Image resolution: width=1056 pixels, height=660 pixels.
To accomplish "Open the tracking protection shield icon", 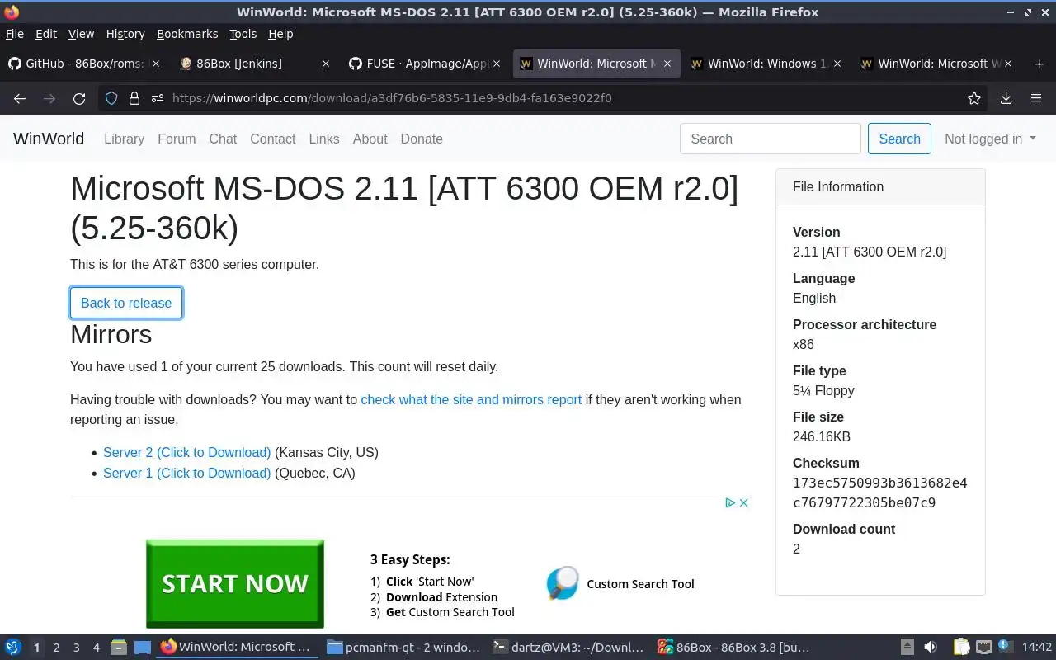I will point(111,98).
